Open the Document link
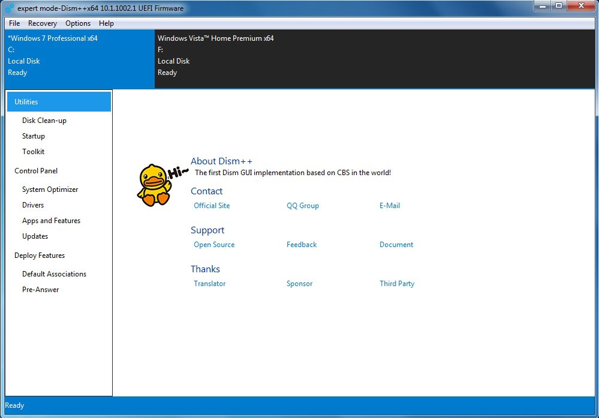Viewport: 599px width, 418px height. tap(396, 245)
